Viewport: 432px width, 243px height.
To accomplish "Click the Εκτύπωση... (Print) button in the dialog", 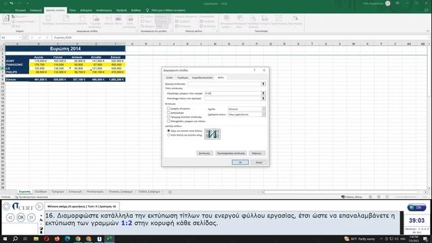I will pos(205,153).
